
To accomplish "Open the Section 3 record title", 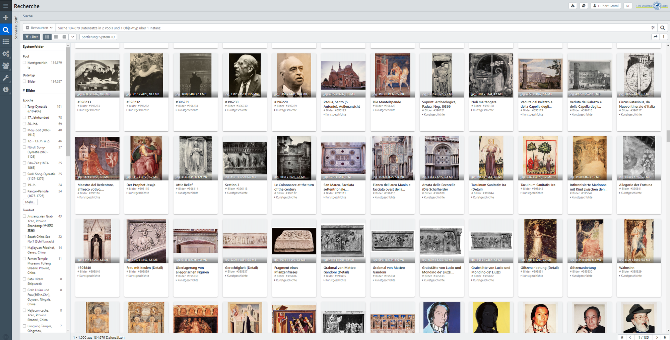I will coord(232,185).
